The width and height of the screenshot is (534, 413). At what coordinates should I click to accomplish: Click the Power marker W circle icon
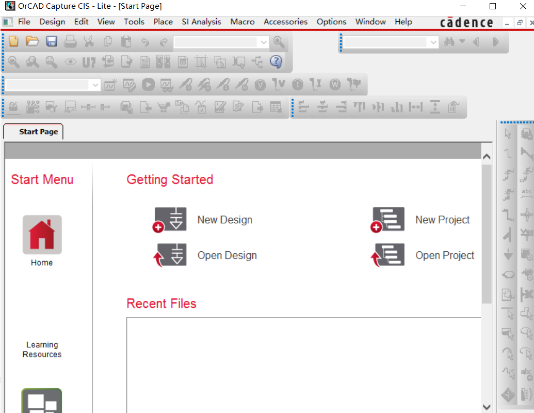335,84
